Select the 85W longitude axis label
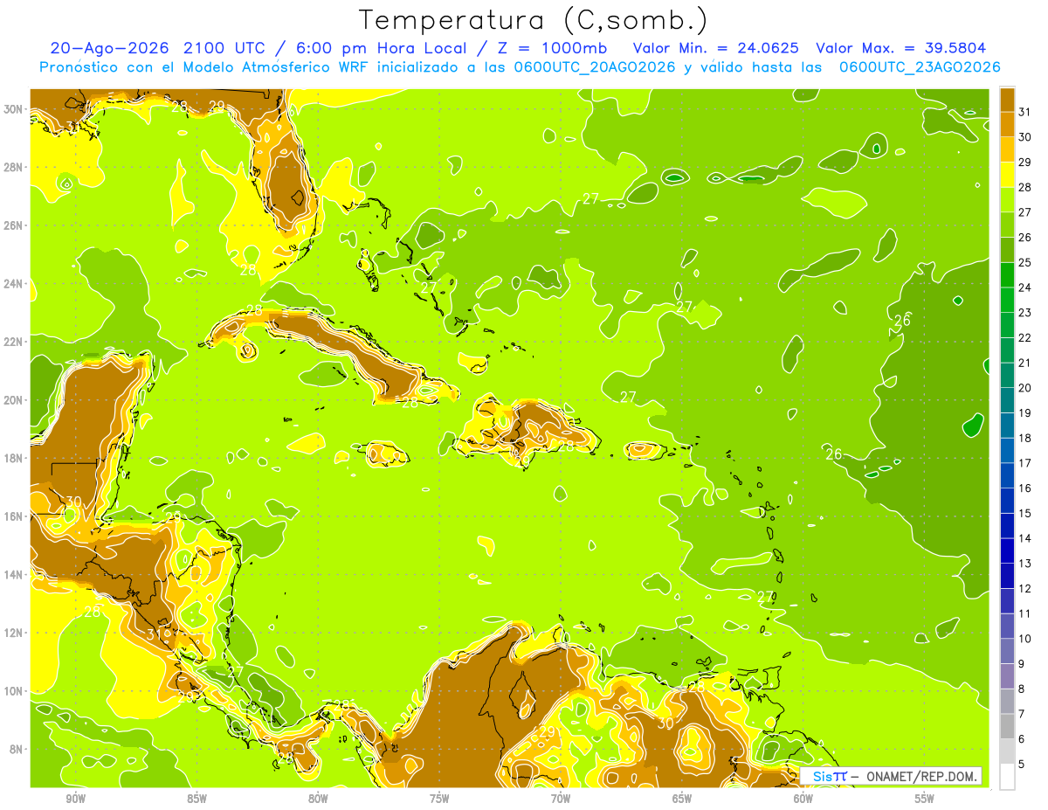 196,799
